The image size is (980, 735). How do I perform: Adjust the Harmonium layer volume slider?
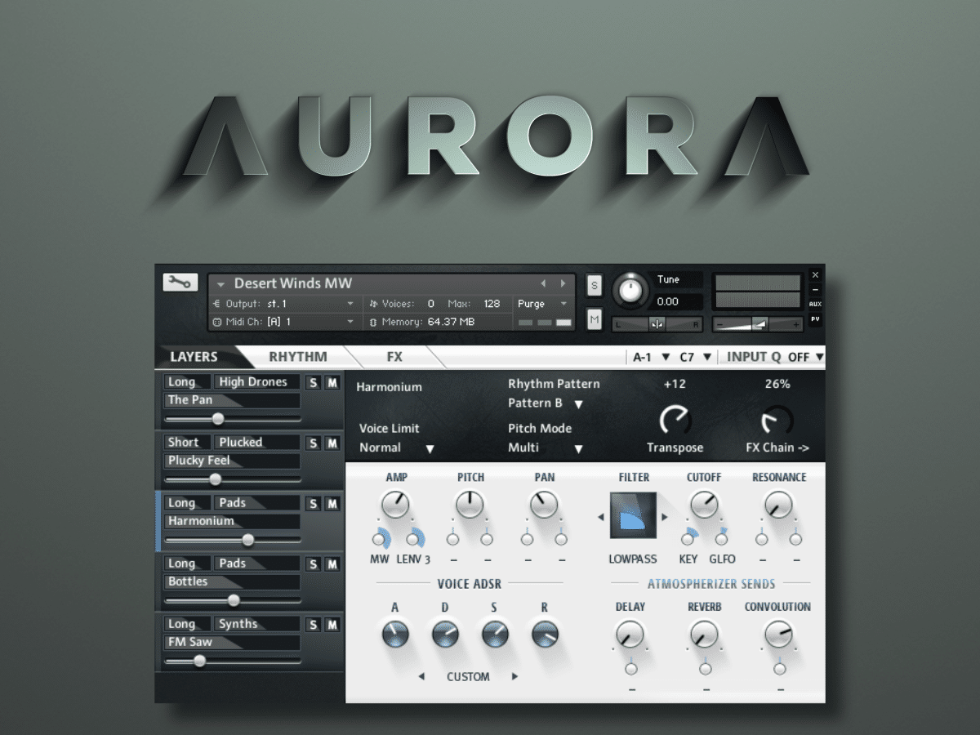(x=233, y=540)
